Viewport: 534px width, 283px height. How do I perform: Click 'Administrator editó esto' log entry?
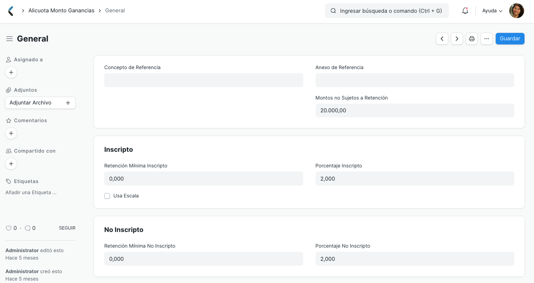(x=35, y=251)
